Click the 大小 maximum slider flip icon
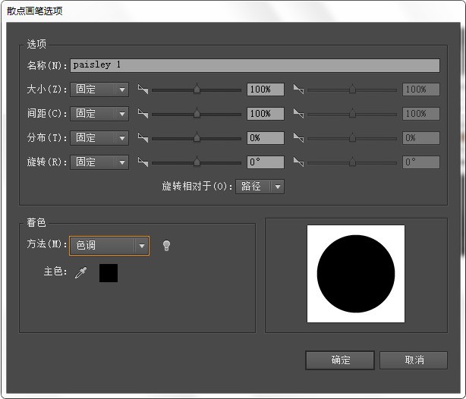Image resolution: width=466 pixels, height=399 pixels. click(298, 90)
